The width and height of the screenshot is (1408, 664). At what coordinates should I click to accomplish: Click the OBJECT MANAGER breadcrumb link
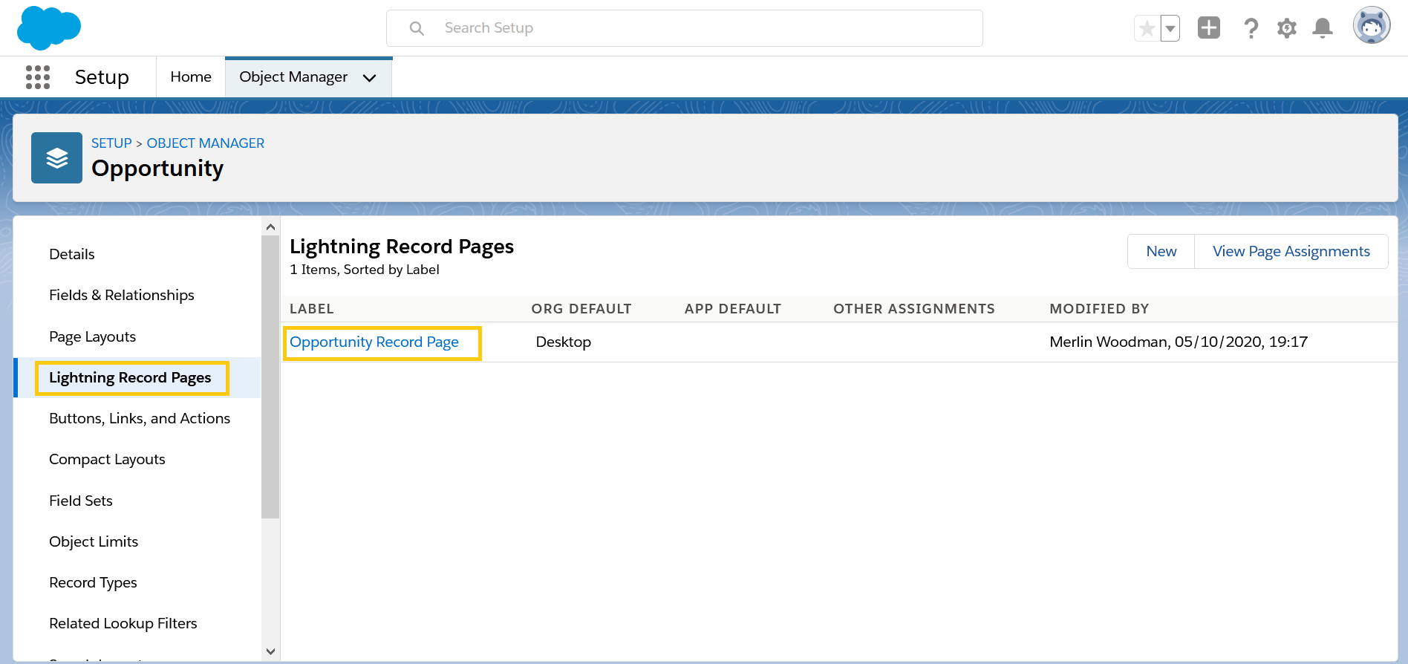pyautogui.click(x=205, y=143)
